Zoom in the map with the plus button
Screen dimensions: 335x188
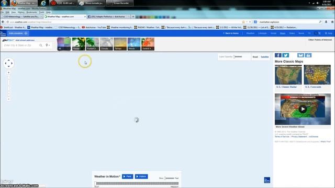(9, 73)
